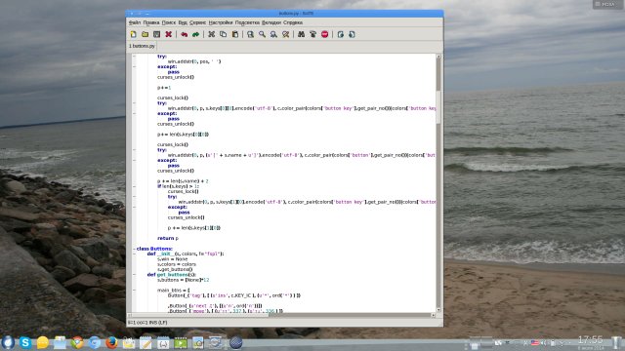Click the clock showing 17:55
This screenshot has width=625, height=351.
coord(590,340)
